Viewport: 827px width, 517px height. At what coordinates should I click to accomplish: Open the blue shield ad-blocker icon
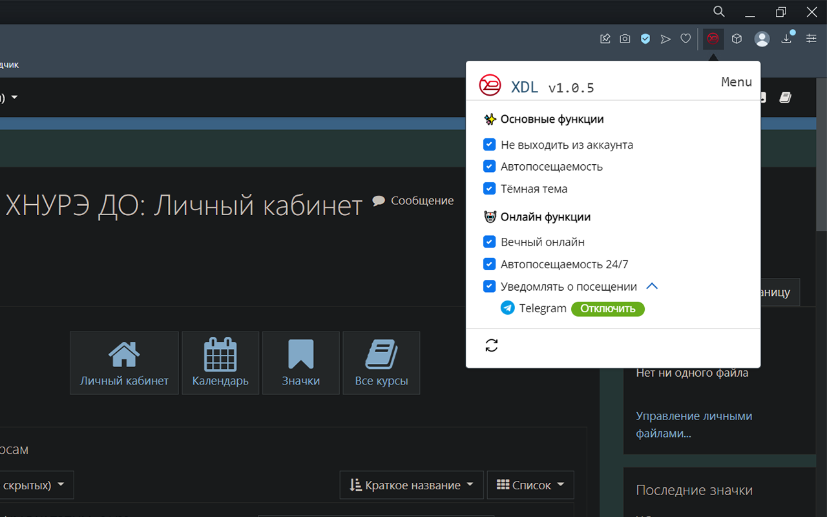click(x=645, y=39)
